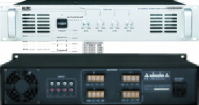Viewport: 199px width, 105px height.
Task: Toggle the POWER rocker switch
Action: click(62, 24)
